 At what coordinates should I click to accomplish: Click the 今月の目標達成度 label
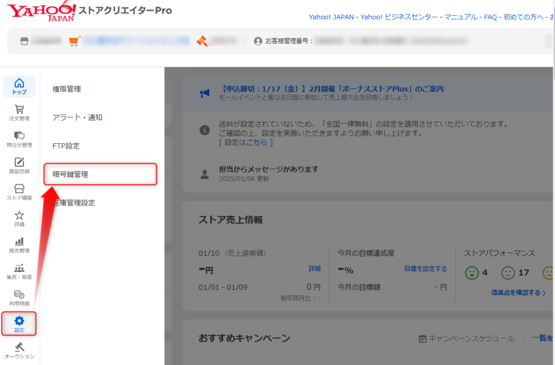click(366, 253)
